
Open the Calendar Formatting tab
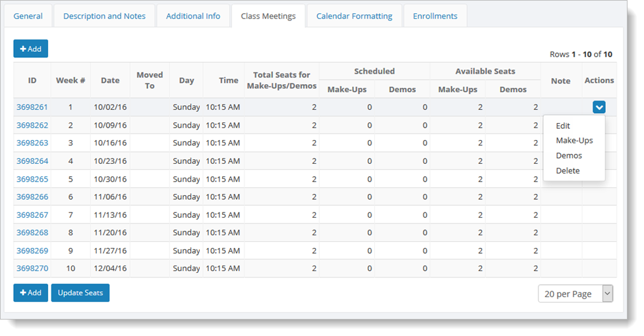pos(354,16)
